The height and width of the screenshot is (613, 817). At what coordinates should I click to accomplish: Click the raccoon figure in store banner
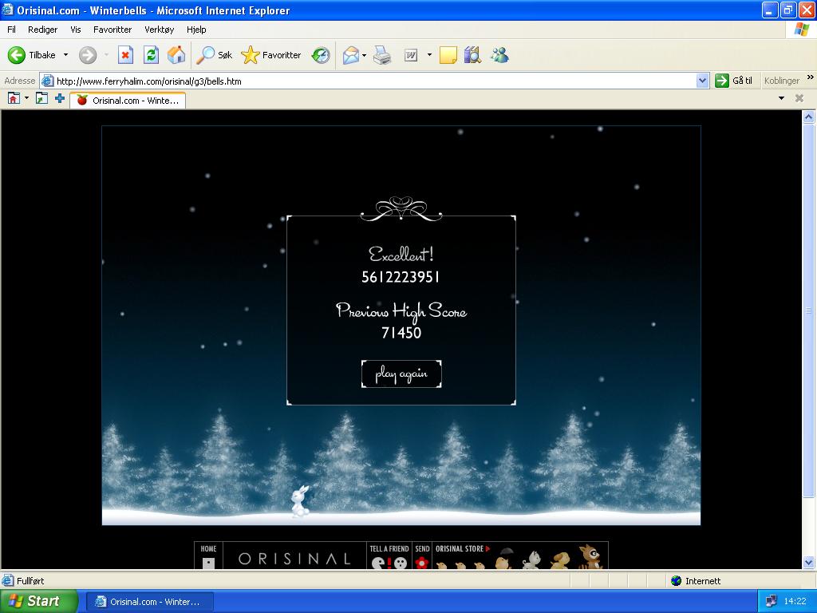tap(590, 556)
